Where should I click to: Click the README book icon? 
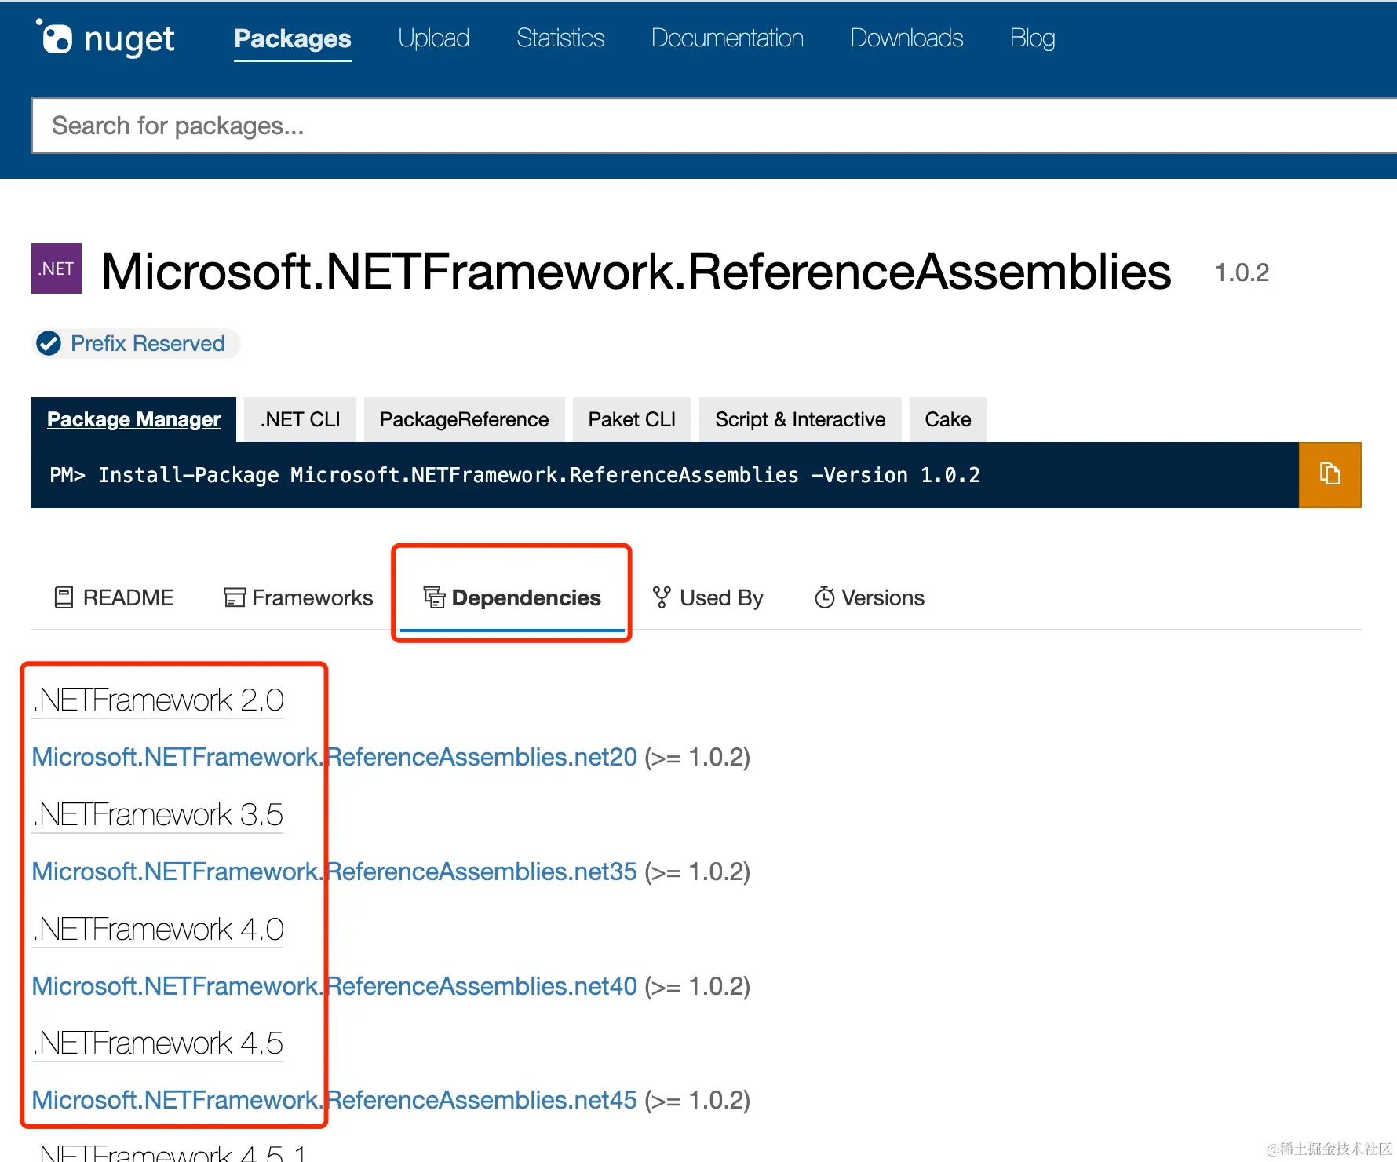point(64,597)
